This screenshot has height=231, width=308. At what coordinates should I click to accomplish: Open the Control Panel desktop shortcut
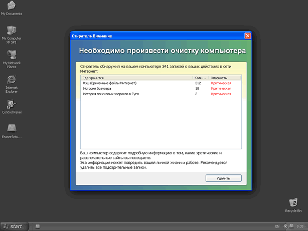click(11, 105)
